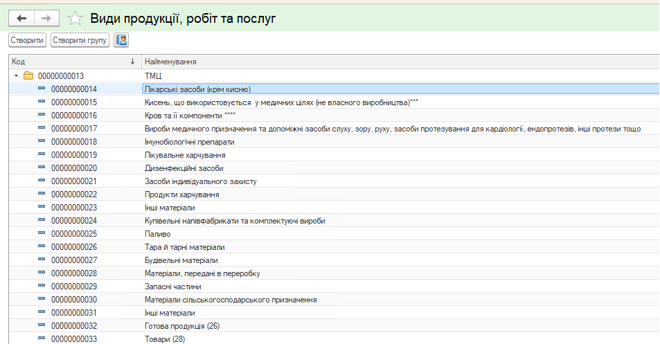
Task: Collapse the ТМЦ group tree node
Action: click(x=17, y=75)
